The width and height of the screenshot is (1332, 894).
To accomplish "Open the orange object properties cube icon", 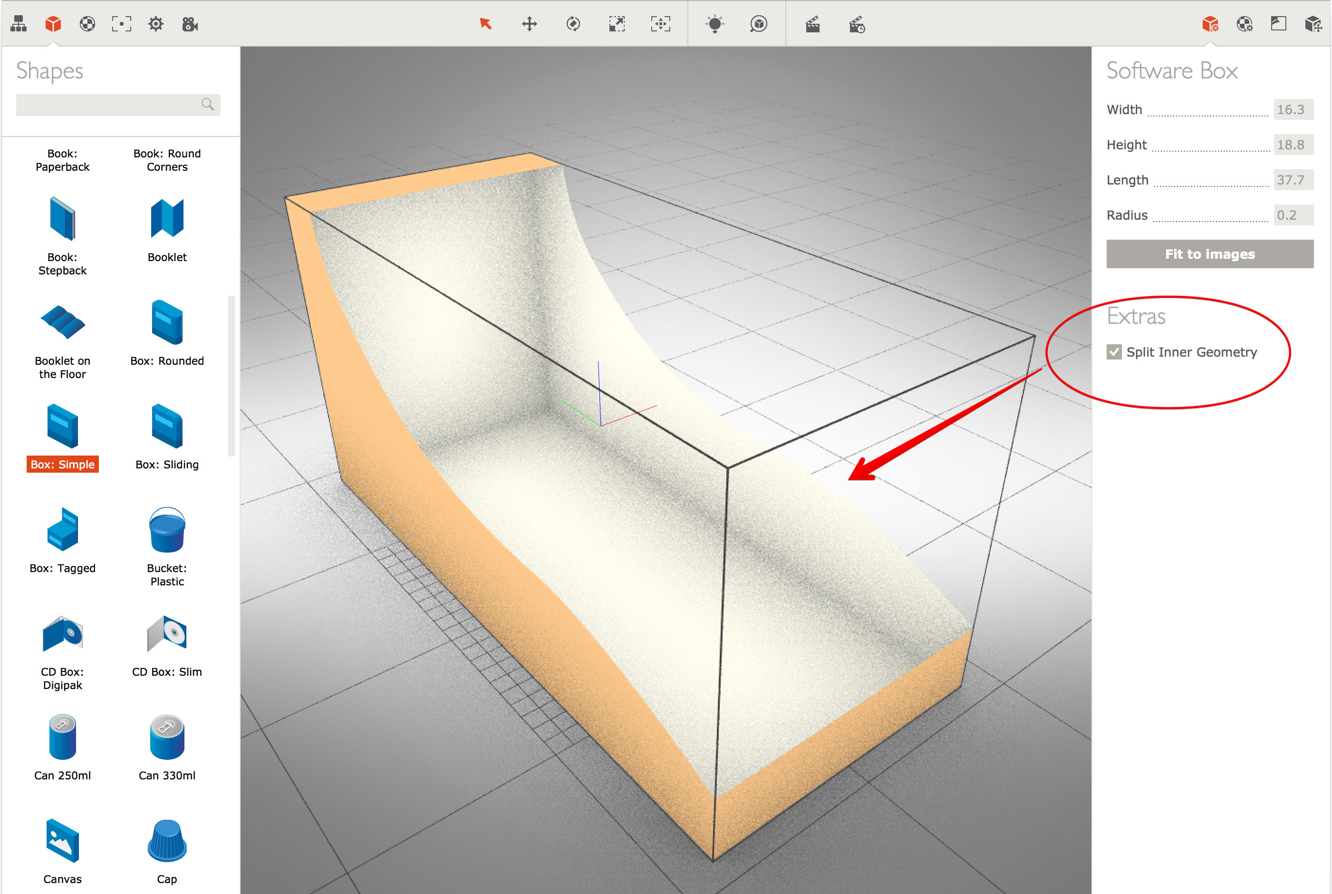I will (1210, 24).
